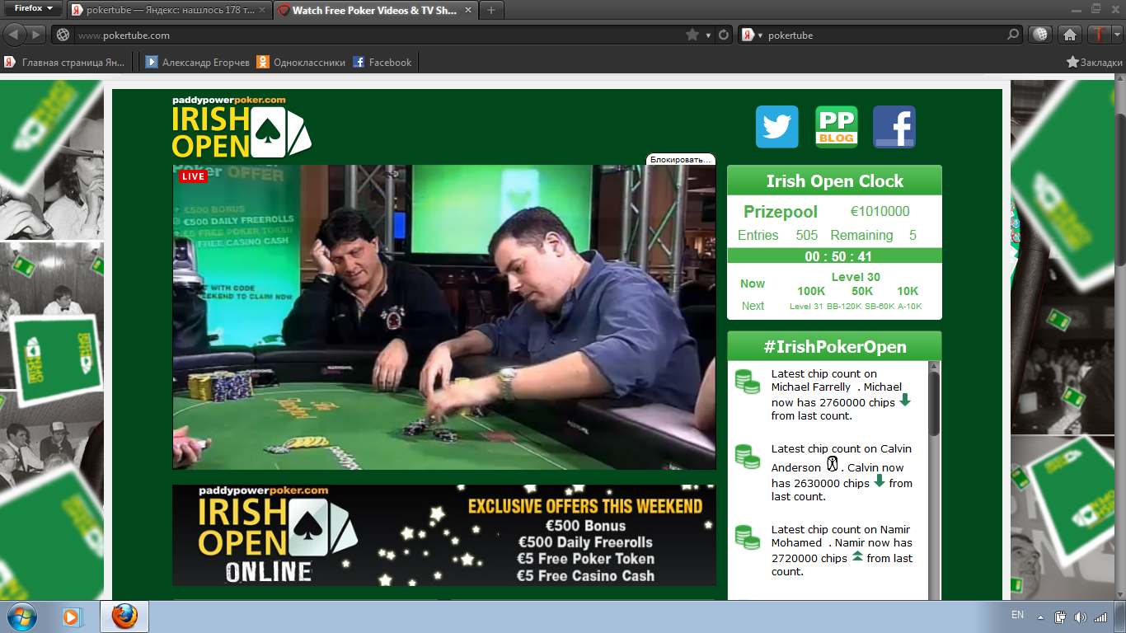Switch the EN language indicator
This screenshot has height=633, width=1126.
click(1017, 615)
